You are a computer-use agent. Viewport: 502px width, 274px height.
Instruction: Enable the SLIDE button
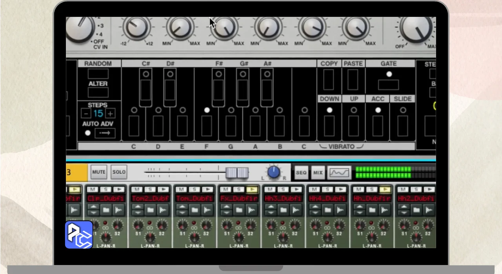pos(403,126)
